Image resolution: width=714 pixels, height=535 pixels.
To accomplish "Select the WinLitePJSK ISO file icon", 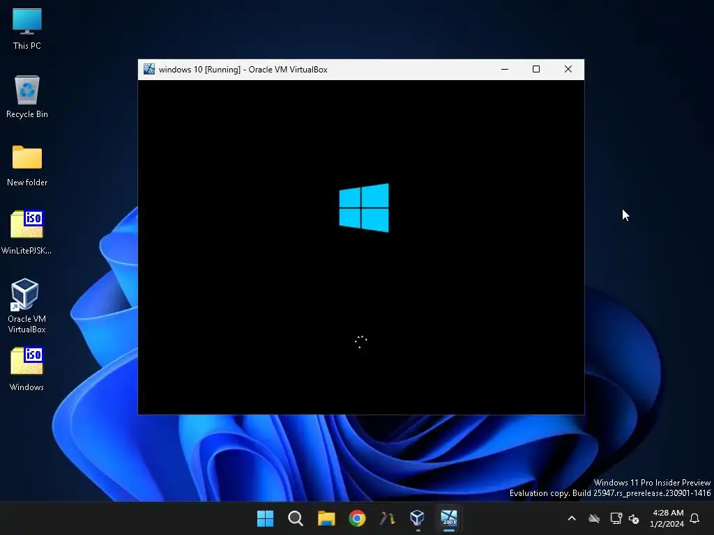I will coord(27,232).
